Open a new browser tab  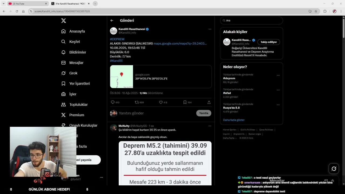[95, 4]
